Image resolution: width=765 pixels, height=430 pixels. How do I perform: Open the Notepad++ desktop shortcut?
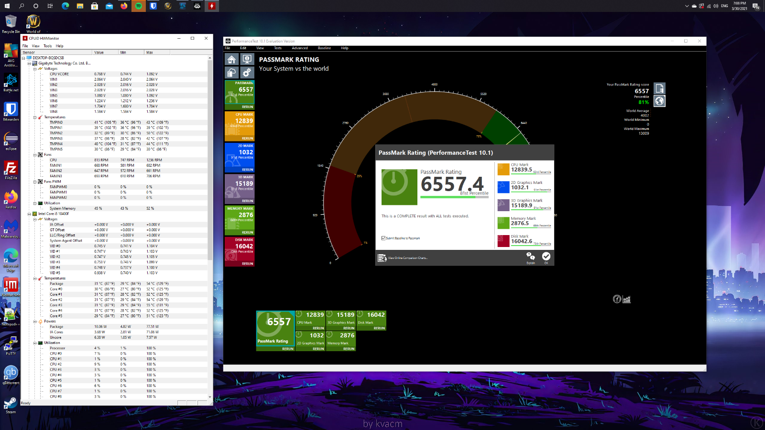click(11, 317)
